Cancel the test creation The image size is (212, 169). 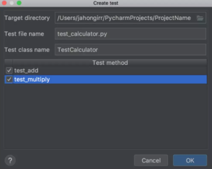click(151, 160)
